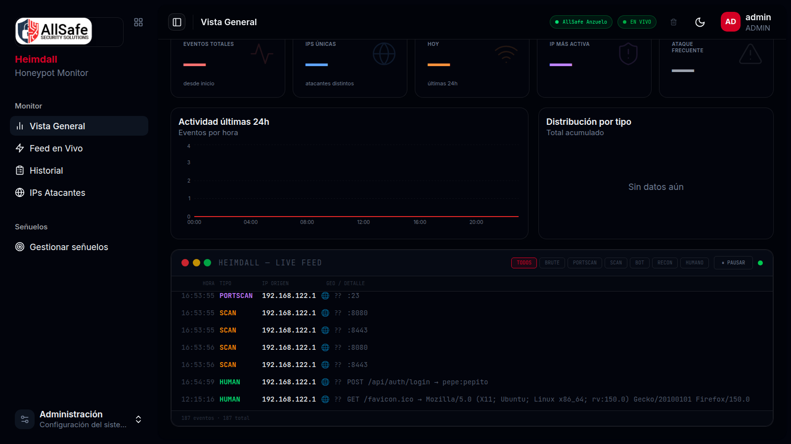Image resolution: width=791 pixels, height=444 pixels.
Task: Filter live feed by PORTSCAN
Action: pyautogui.click(x=585, y=263)
